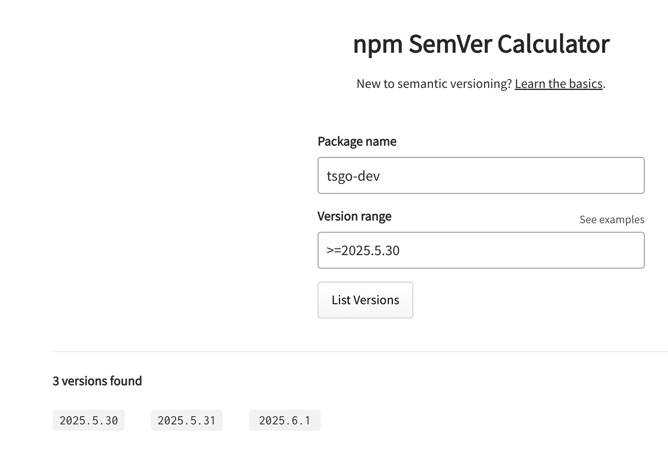This screenshot has height=453, width=668.
Task: Open the Learn the basics link
Action: [558, 84]
